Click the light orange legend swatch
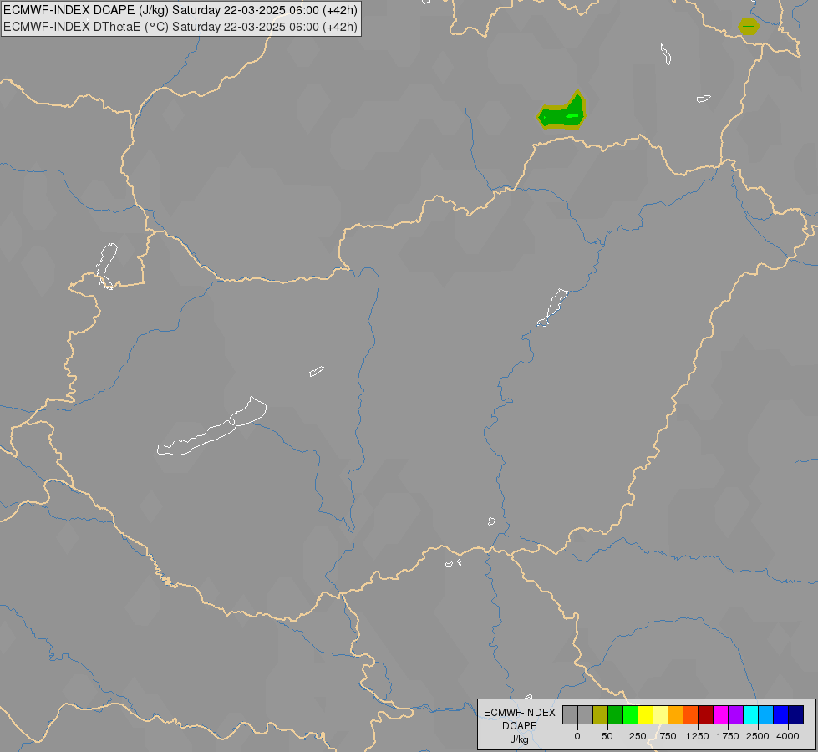 [x=676, y=714]
